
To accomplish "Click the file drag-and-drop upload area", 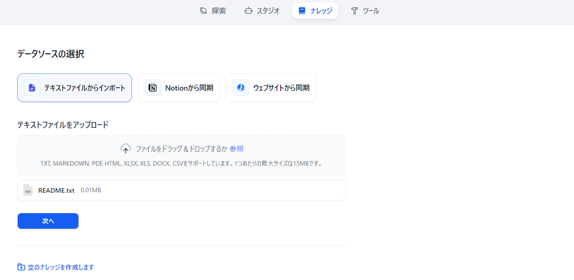I will [x=182, y=155].
